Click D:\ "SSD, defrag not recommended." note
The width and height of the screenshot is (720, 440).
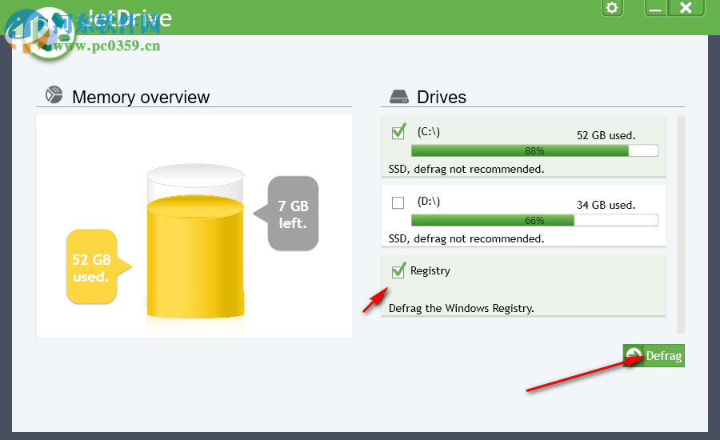point(466,239)
